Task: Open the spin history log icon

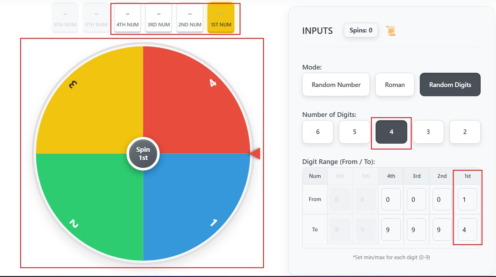Action: [x=391, y=30]
